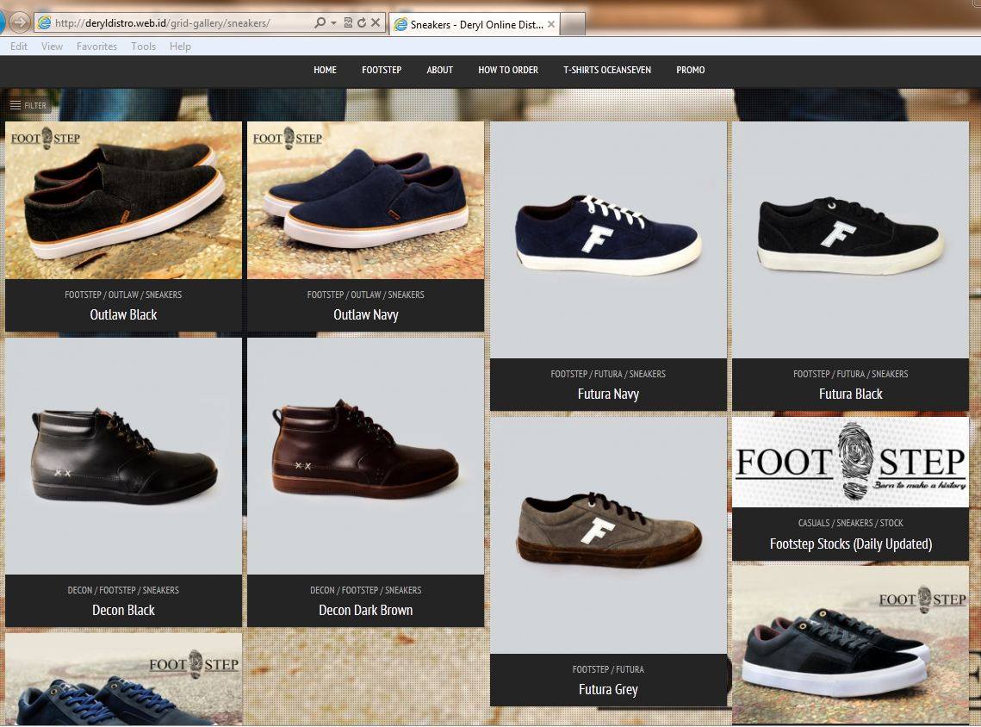This screenshot has width=981, height=727.
Task: Expand the FILTER menu button
Action: coord(28,105)
